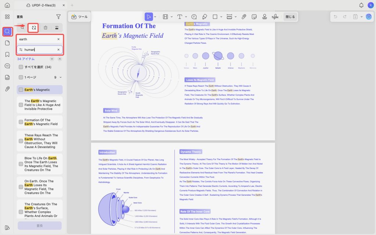Close the UPDF-2-files(3) tab

pyautogui.click(x=64, y=5)
